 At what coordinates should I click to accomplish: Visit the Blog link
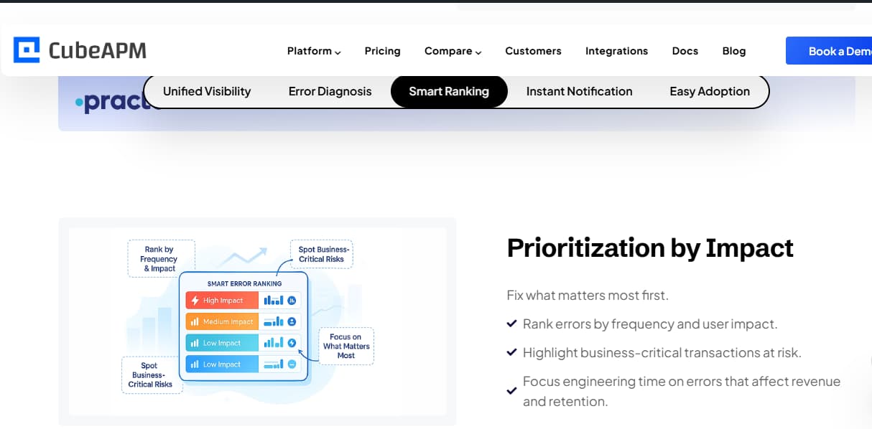pos(733,51)
